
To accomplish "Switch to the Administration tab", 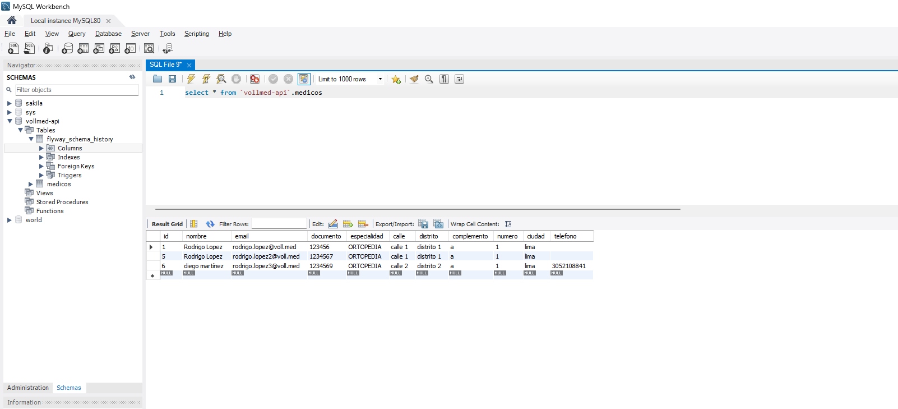I will pos(28,388).
